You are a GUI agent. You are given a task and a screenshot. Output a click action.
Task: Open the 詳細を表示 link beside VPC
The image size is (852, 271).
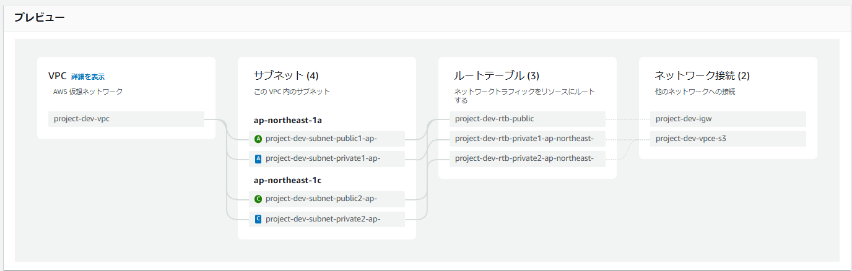(x=88, y=77)
